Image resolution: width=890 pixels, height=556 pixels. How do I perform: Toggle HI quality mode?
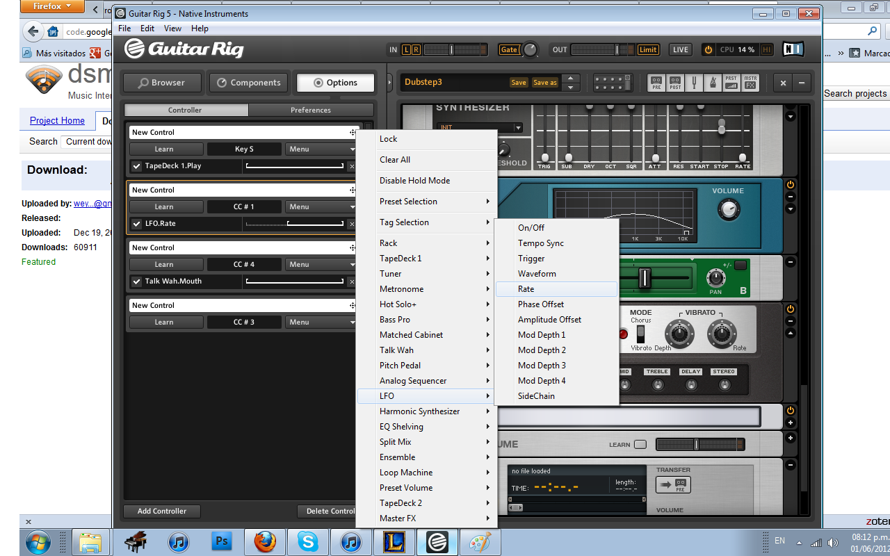point(767,49)
